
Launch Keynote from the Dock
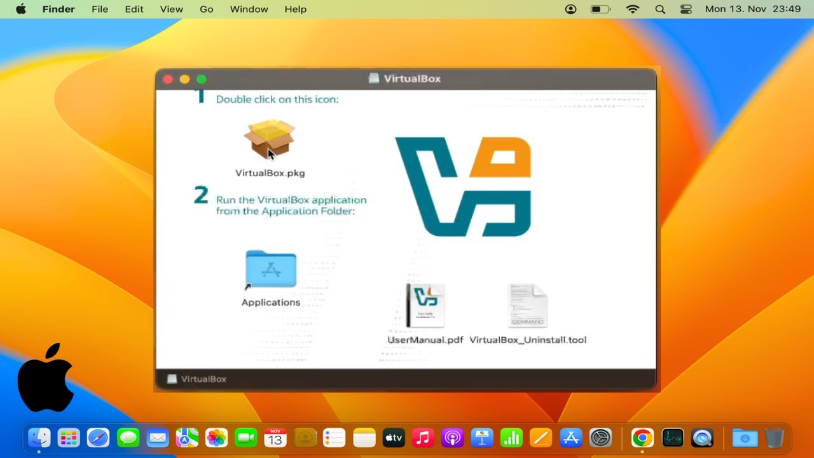pos(482,438)
